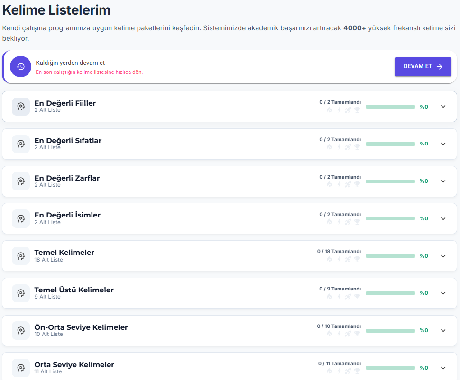This screenshot has height=380, width=460.
Task: Click the brain icon beside En Değerli Fiiller
Action: [21, 107]
